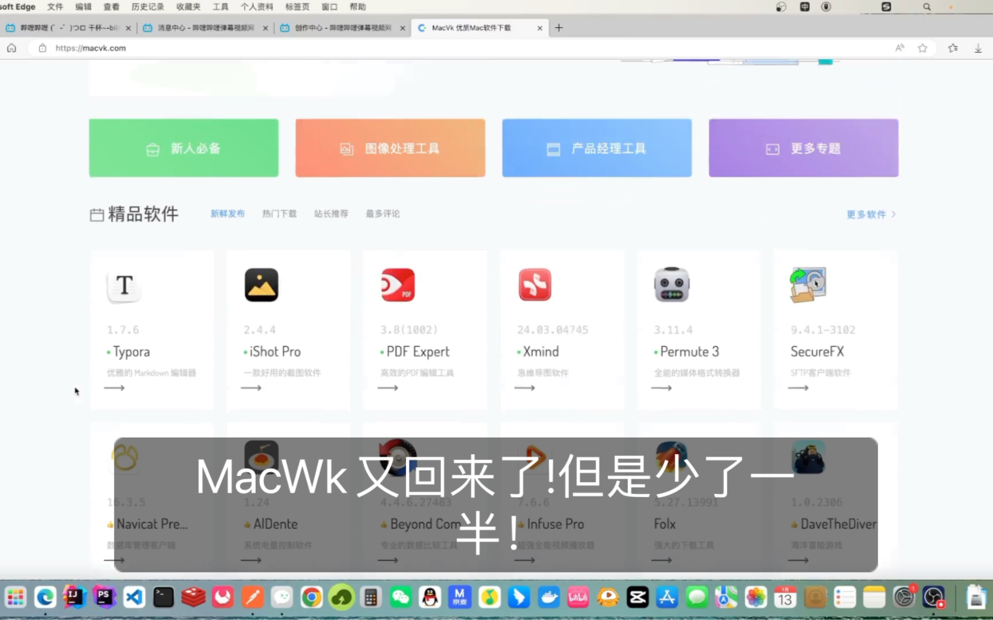Screen dimensions: 993x620
Task: Click the iShot Pro title text
Action: [275, 352]
